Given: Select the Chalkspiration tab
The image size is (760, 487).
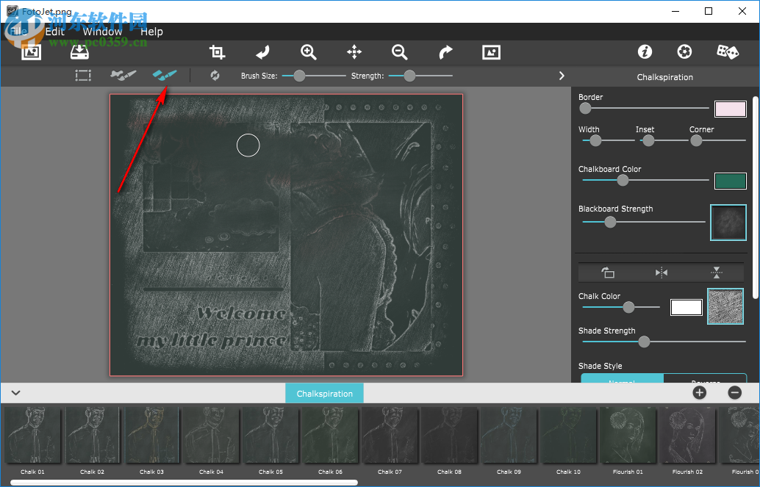Looking at the screenshot, I should tap(324, 394).
